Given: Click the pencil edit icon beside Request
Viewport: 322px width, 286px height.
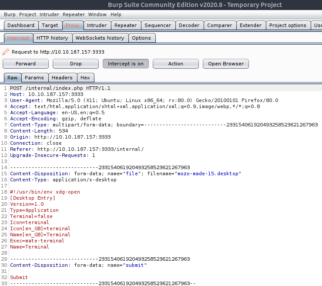Looking at the screenshot, I should [6, 52].
